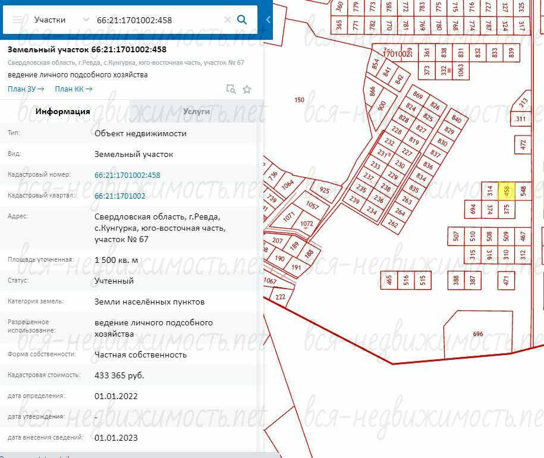Image resolution: width=544 pixels, height=458 pixels.
Task: Select parcel 1063 on map
Action: (x=460, y=70)
